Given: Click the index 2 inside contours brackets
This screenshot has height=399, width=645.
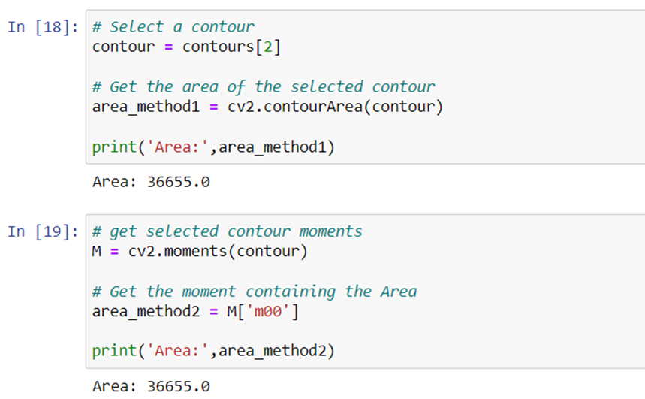Looking at the screenshot, I should pyautogui.click(x=268, y=47).
